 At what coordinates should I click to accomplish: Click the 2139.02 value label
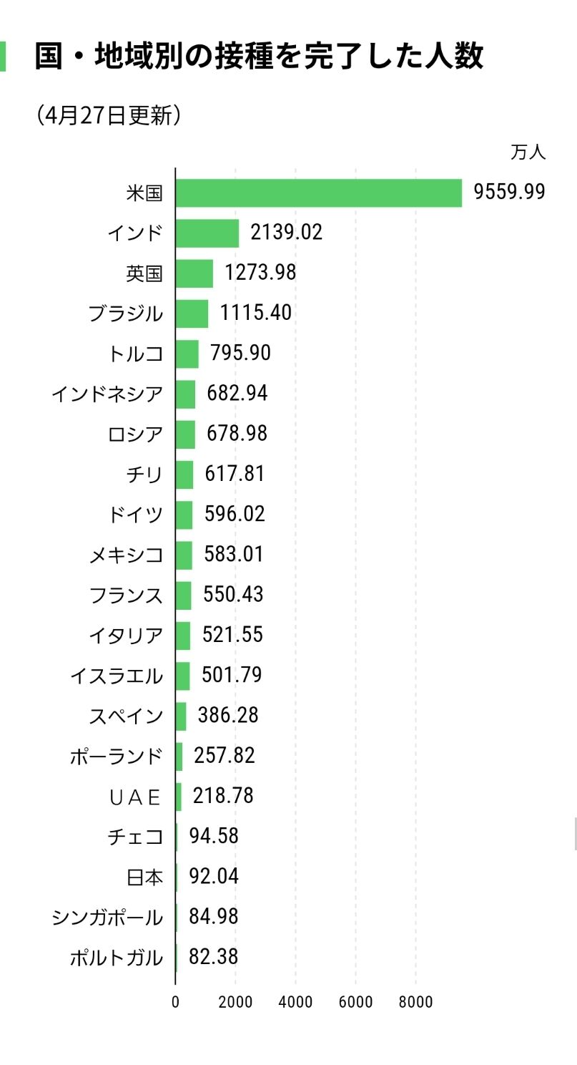286,233
